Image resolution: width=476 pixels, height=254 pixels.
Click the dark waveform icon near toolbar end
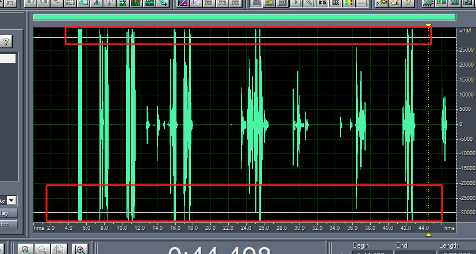coord(455,2)
